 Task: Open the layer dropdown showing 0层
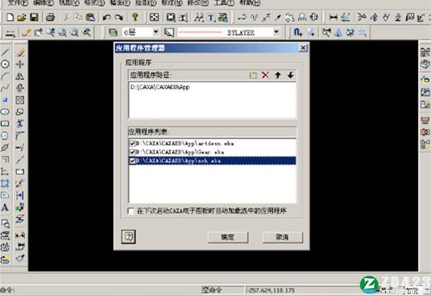(x=141, y=32)
